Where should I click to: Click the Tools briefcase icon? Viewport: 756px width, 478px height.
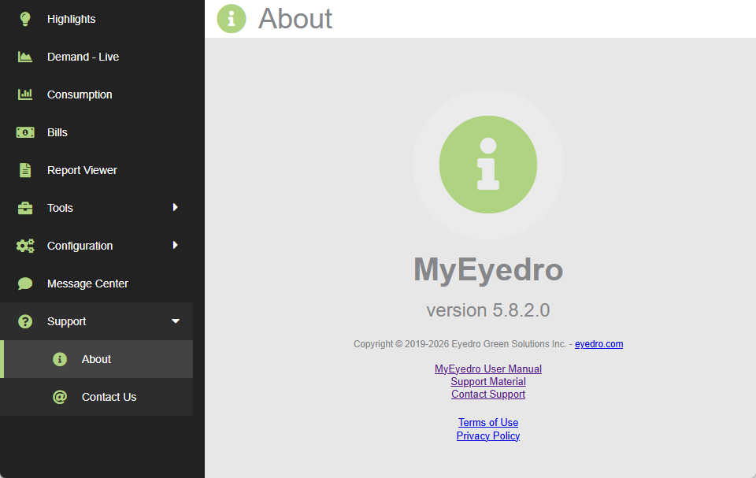point(25,208)
